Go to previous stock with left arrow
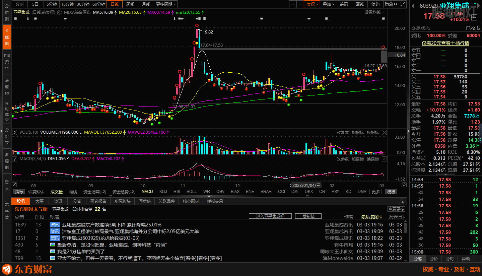482x276 pixels. coord(413,5)
